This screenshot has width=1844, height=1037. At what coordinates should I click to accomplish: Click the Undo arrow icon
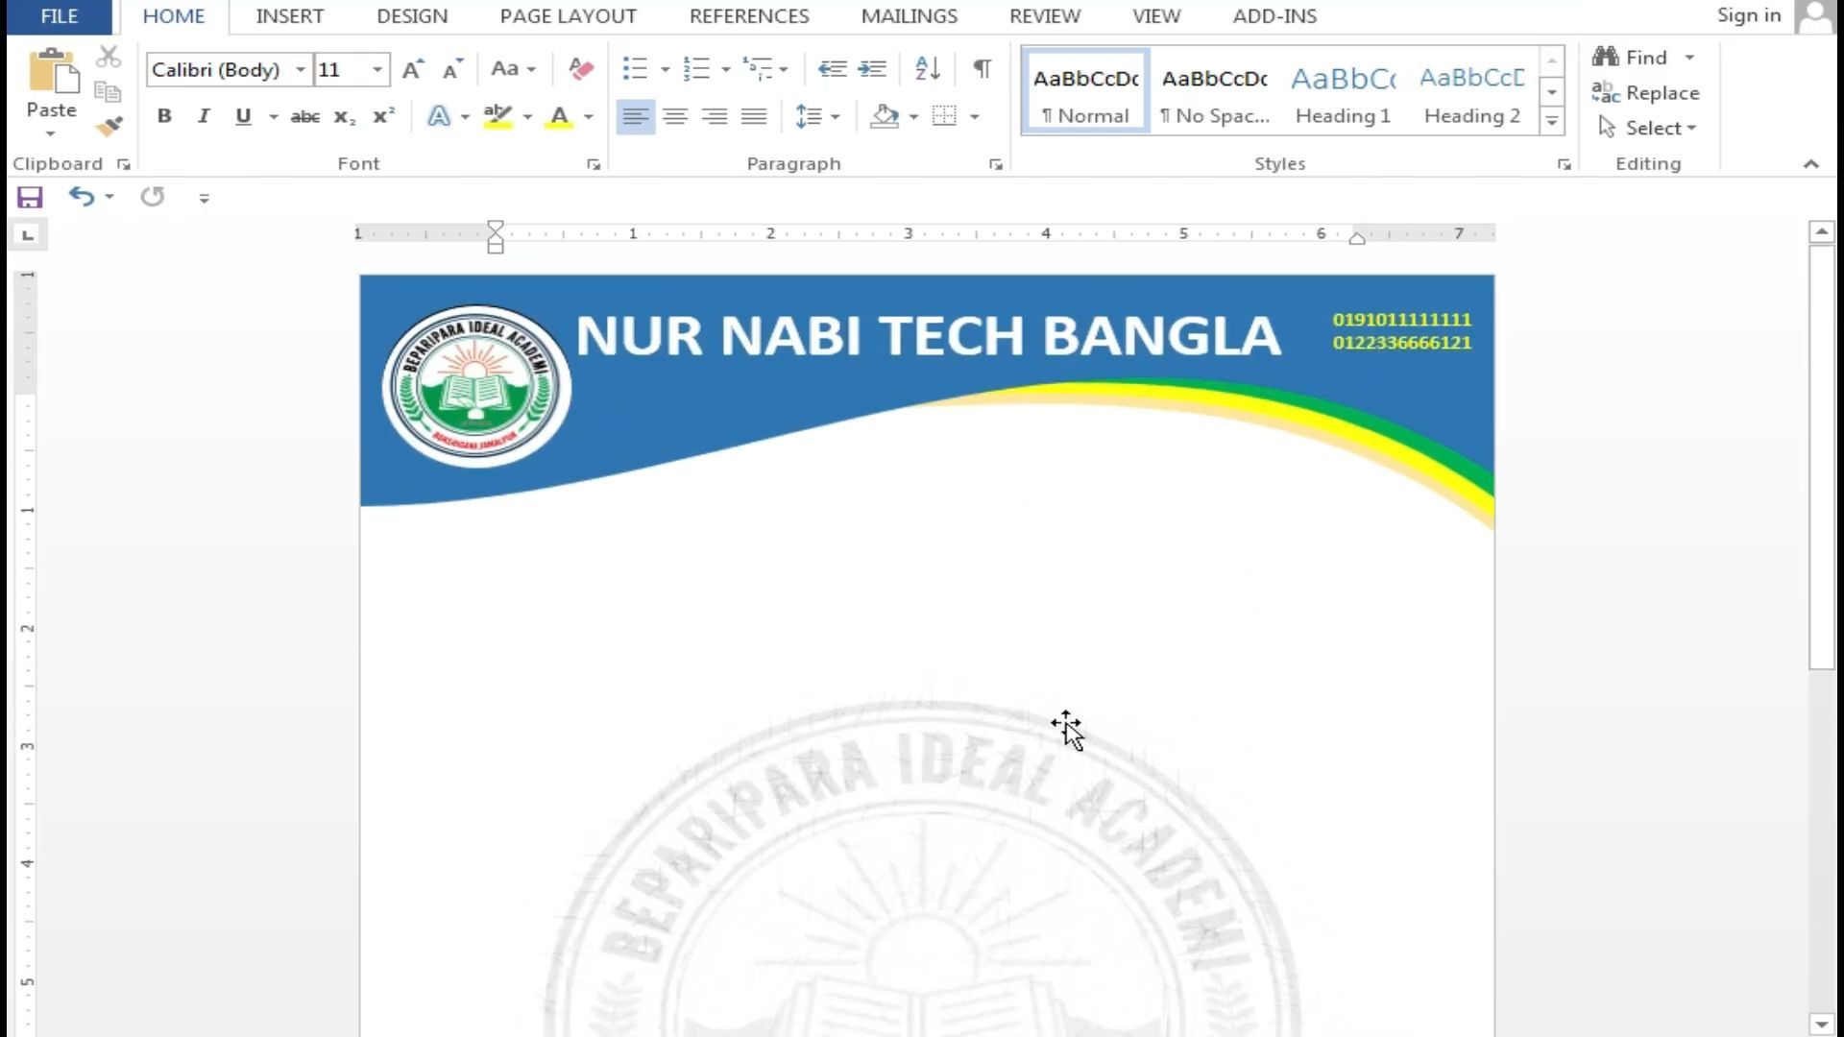click(82, 197)
